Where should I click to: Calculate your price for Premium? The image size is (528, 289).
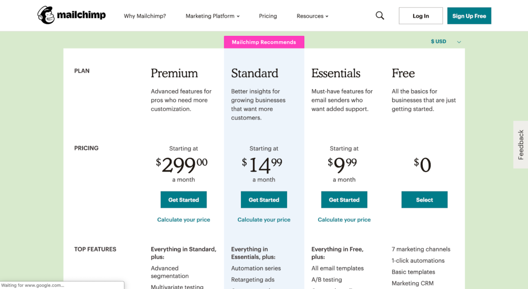coord(184,220)
